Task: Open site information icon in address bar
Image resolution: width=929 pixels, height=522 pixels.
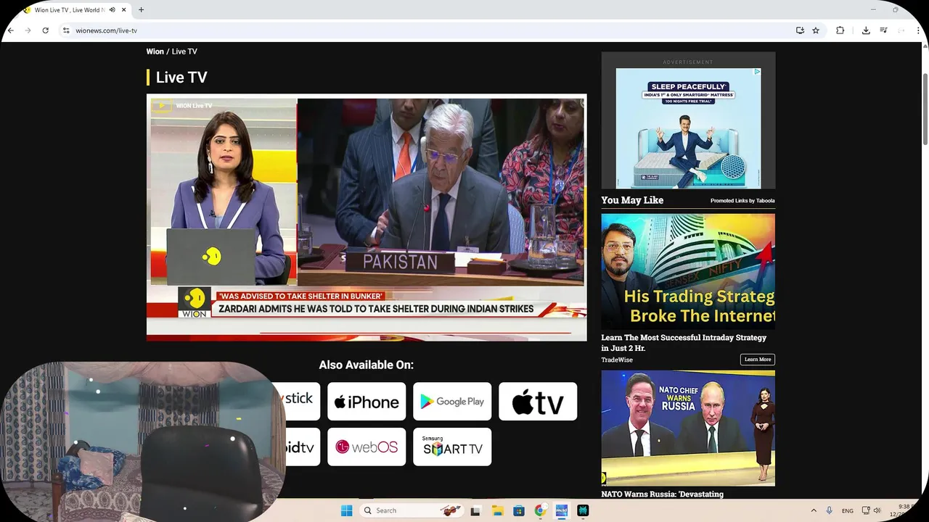Action: 66,30
